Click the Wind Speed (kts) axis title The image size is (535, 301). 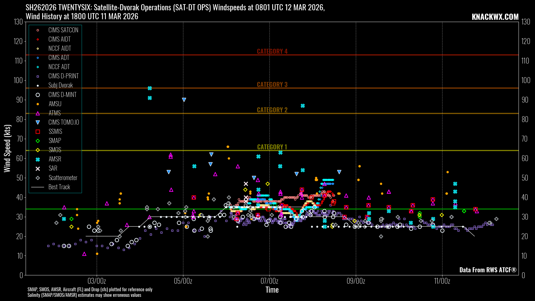pyautogui.click(x=7, y=148)
